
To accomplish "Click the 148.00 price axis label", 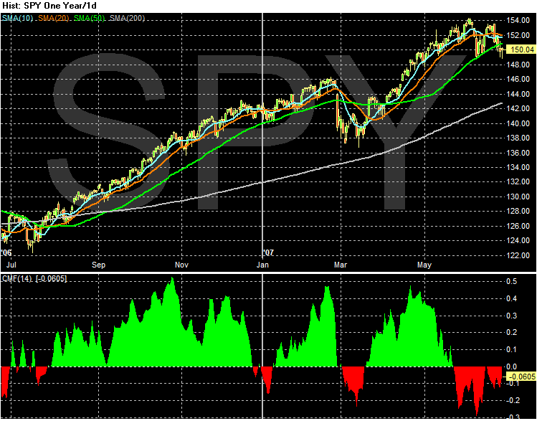I will pos(520,65).
